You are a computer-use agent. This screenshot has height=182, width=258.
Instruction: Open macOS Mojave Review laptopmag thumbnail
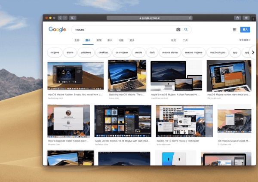point(76,76)
